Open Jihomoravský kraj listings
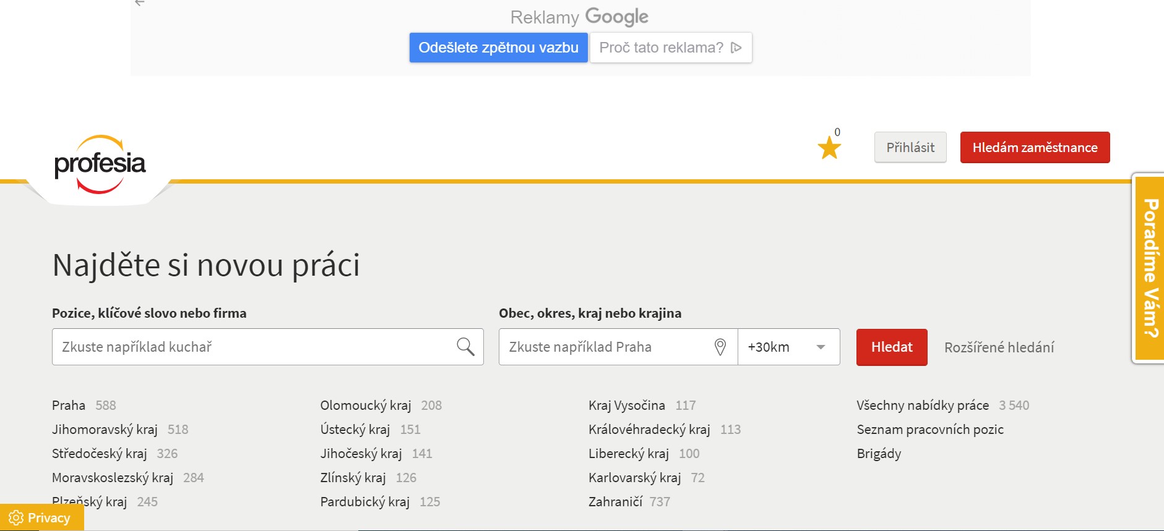1164x531 pixels. pos(105,430)
